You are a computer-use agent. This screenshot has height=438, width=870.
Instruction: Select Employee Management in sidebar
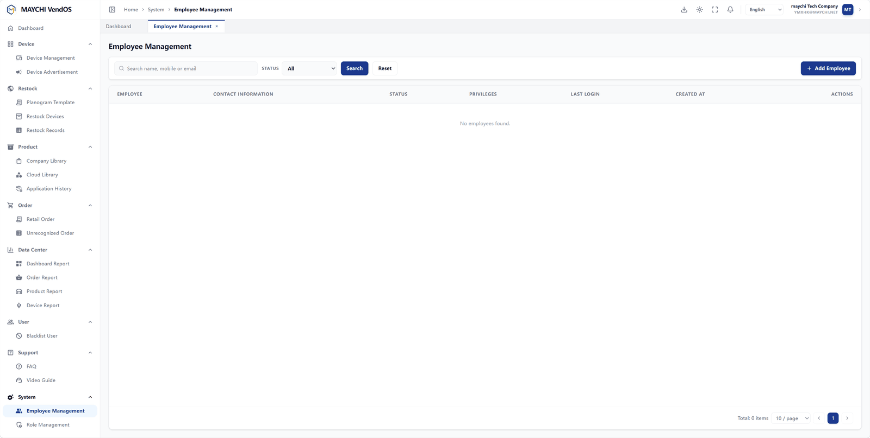pos(50,411)
